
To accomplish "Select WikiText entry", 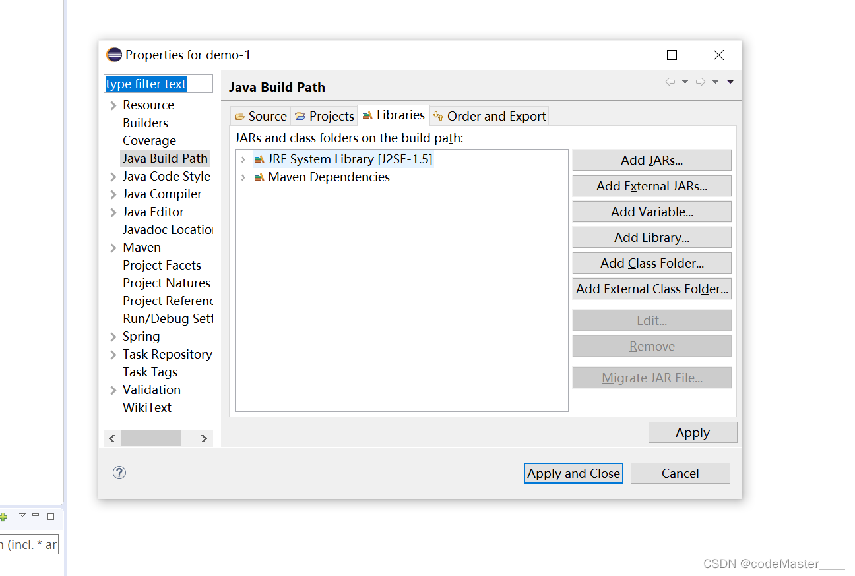I will pos(147,408).
